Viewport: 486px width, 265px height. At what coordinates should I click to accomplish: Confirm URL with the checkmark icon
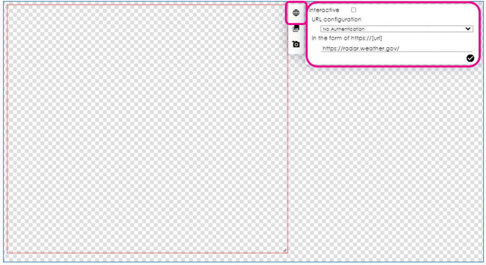[x=470, y=58]
